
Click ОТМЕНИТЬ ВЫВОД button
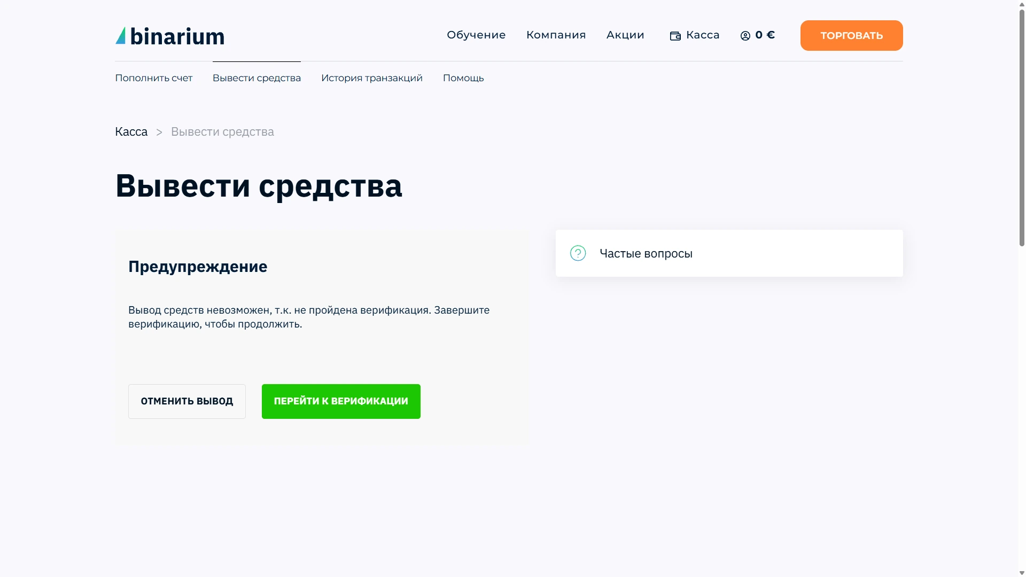(x=187, y=401)
